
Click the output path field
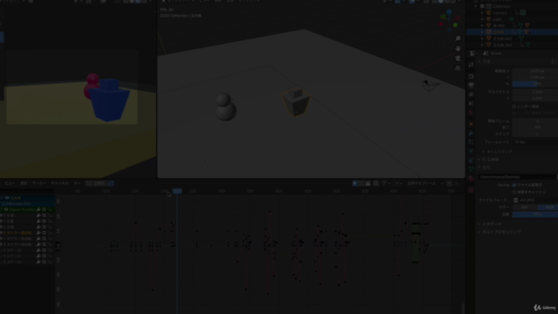(x=517, y=177)
